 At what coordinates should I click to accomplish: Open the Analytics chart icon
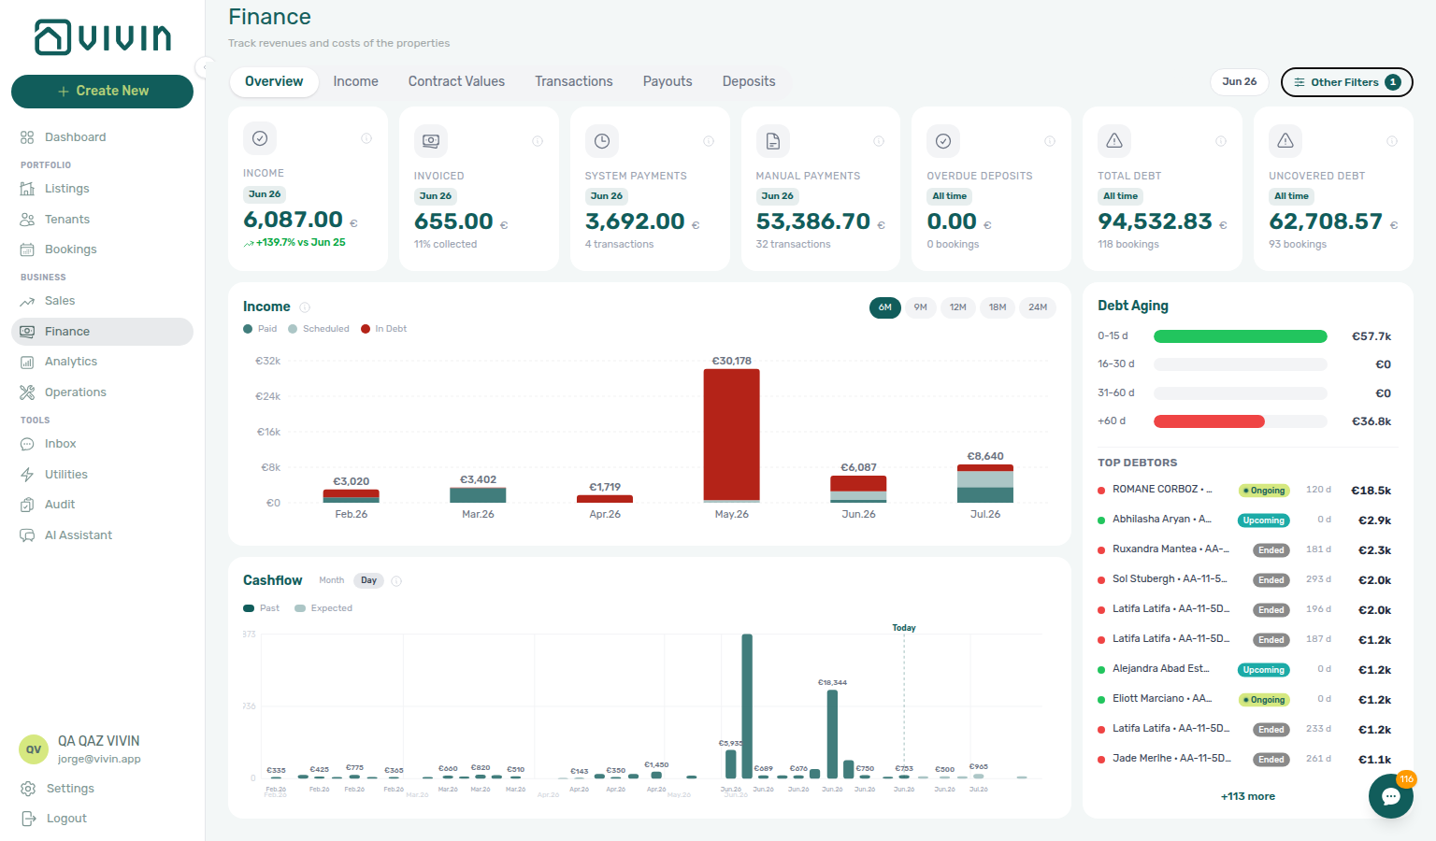point(27,362)
